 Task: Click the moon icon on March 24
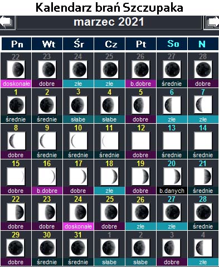coord(78,212)
